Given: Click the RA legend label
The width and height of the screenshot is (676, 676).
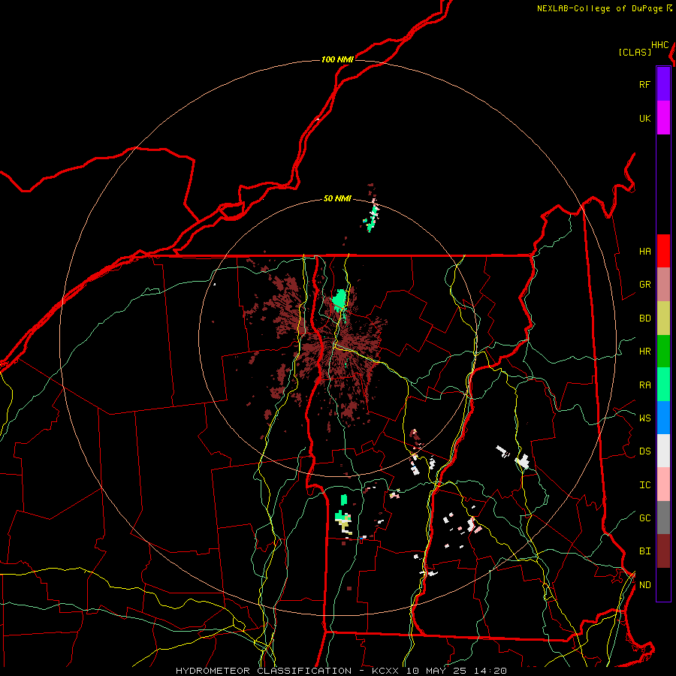Looking at the screenshot, I should point(644,385).
